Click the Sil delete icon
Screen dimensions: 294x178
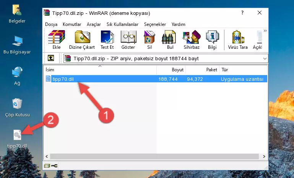tap(149, 40)
